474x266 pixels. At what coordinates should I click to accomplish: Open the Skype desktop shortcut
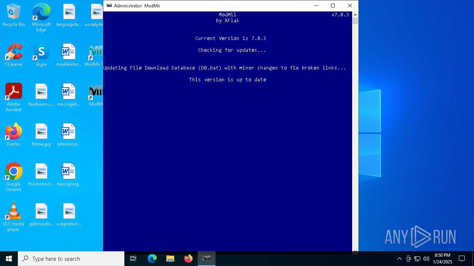[x=41, y=55]
